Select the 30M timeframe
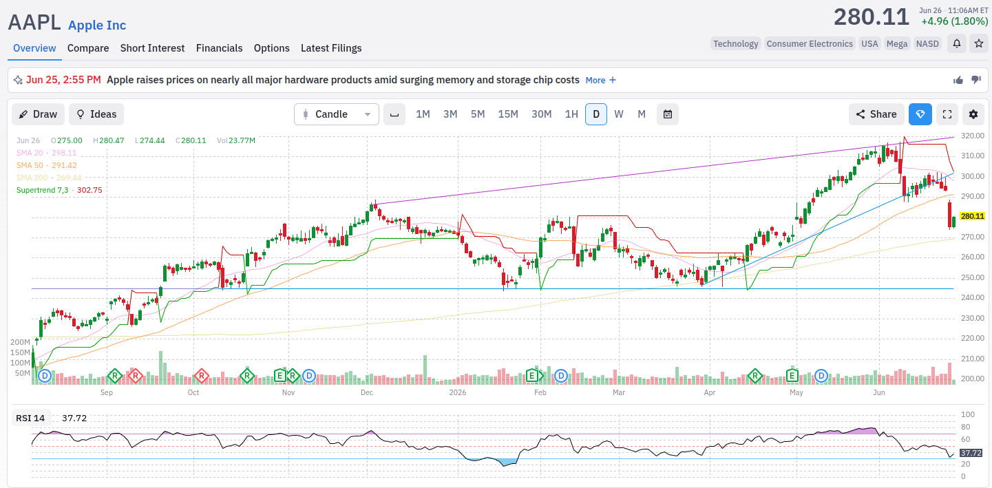The height and width of the screenshot is (488, 992). click(542, 114)
